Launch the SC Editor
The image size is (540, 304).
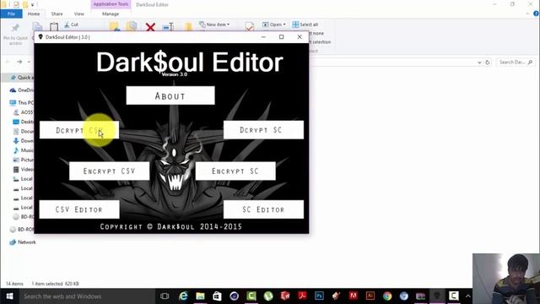pyautogui.click(x=263, y=209)
